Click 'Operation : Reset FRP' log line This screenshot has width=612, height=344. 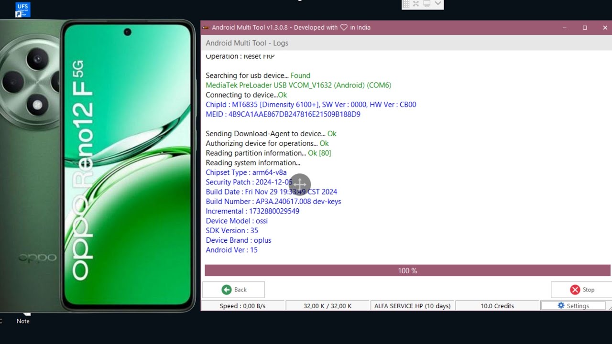coord(240,56)
